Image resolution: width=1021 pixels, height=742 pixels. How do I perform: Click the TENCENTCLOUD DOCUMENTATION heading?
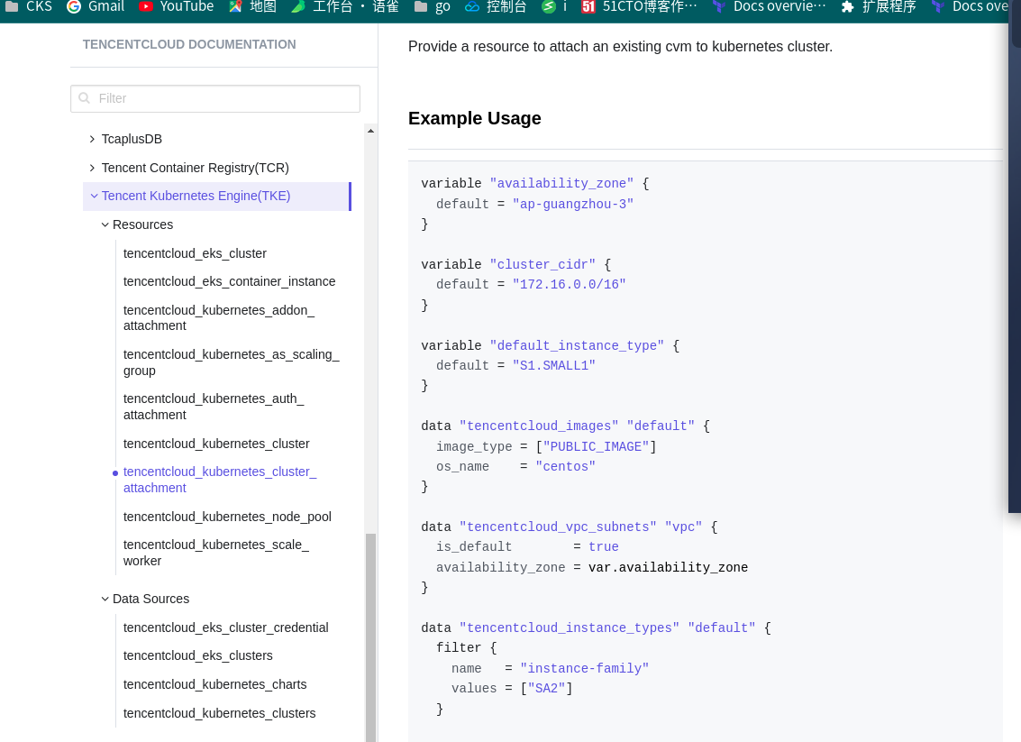[x=189, y=44]
